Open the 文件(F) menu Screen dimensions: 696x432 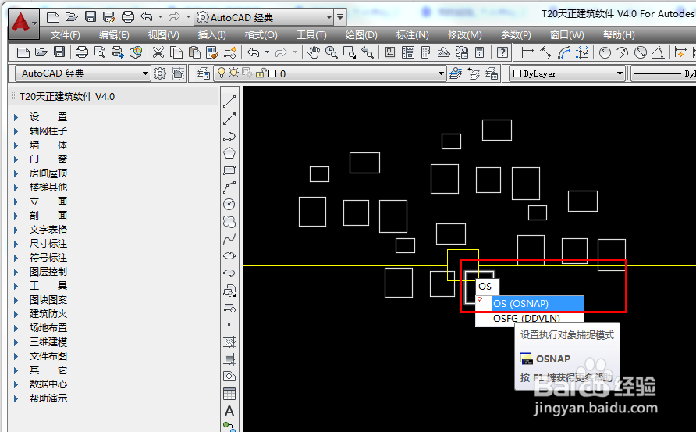(x=66, y=34)
